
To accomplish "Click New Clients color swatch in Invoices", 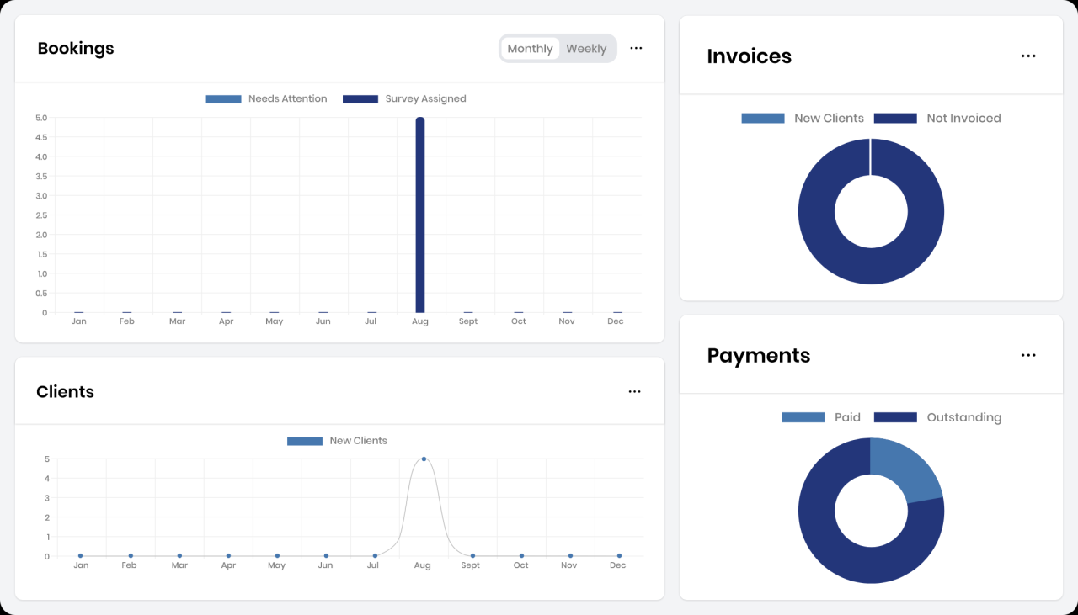I will [x=762, y=119].
